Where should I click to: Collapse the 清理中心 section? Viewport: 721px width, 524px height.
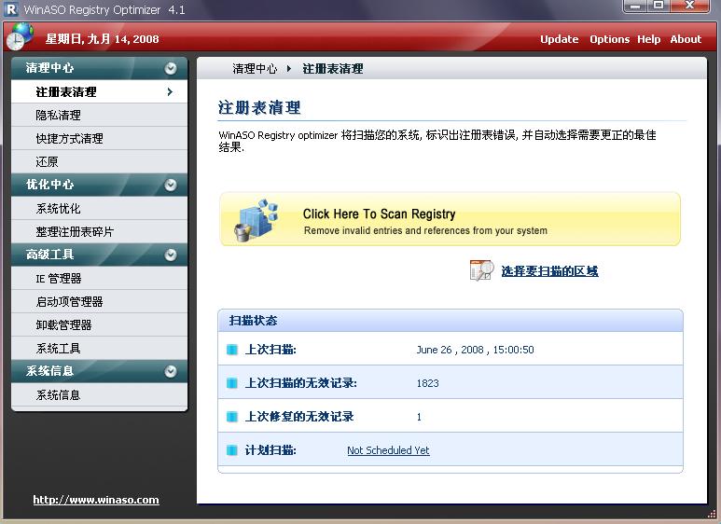[x=171, y=68]
